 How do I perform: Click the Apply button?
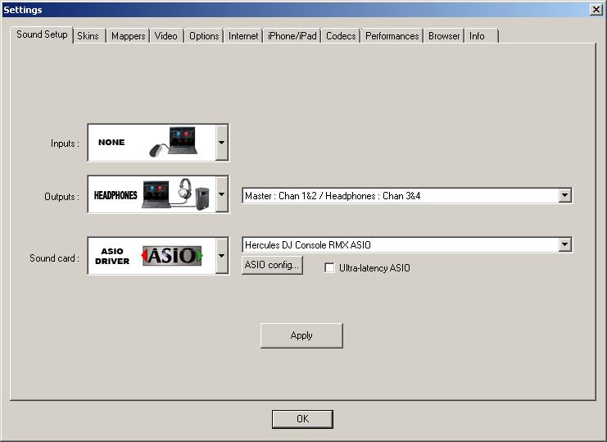click(301, 335)
